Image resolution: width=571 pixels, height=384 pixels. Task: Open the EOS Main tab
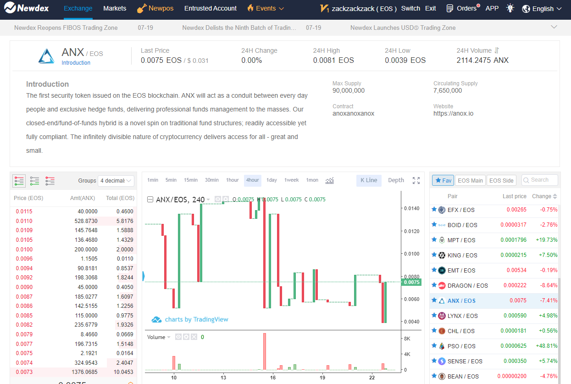click(x=470, y=181)
